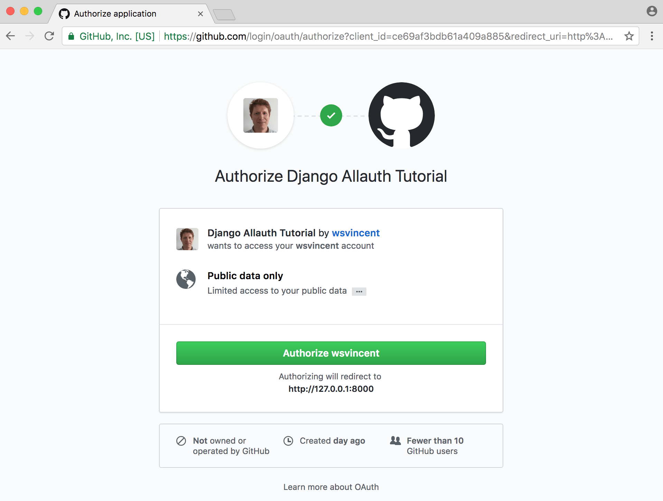Image resolution: width=663 pixels, height=501 pixels.
Task: Click the Authorizing will redirect to text
Action: point(330,377)
